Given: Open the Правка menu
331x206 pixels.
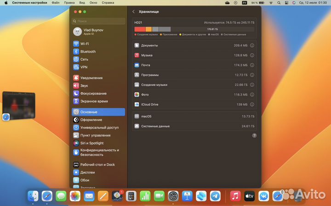Looking at the screenshot, I should pyautogui.click(x=69, y=3).
